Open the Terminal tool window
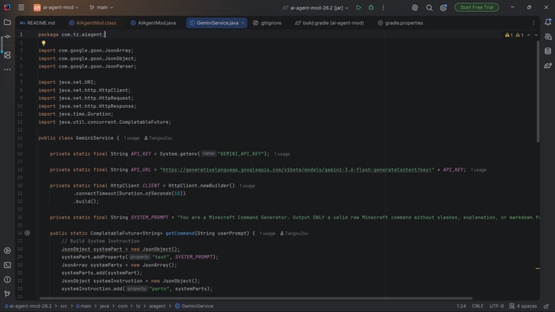The image size is (555, 312). pyautogui.click(x=7, y=265)
